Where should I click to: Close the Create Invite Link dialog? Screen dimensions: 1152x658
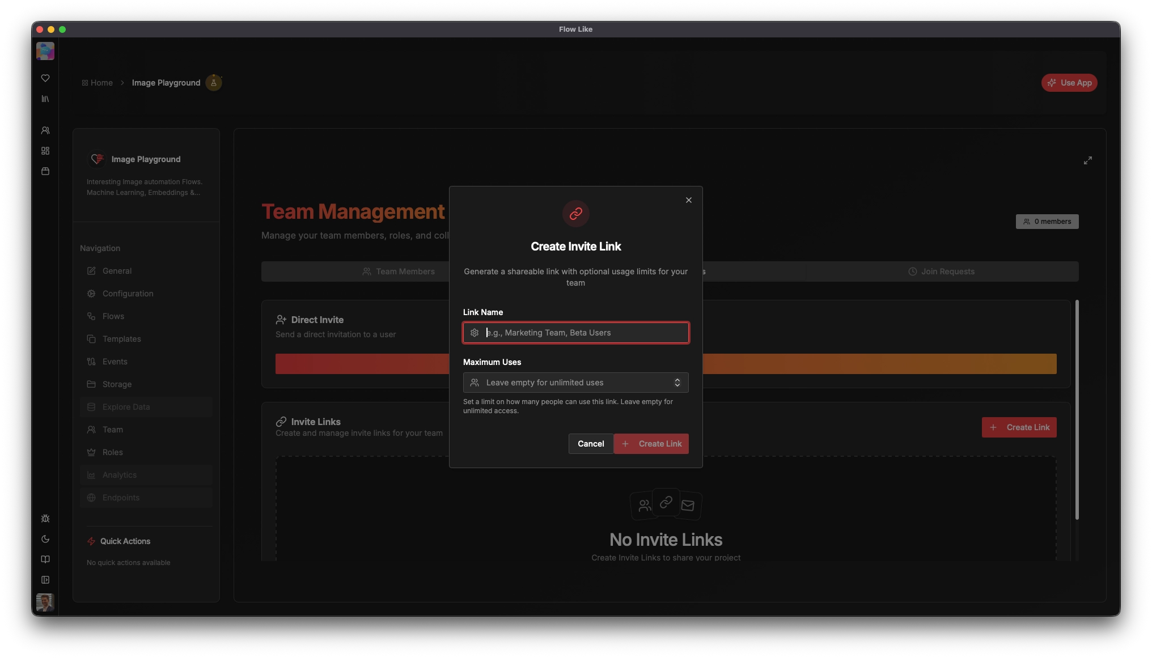coord(688,200)
